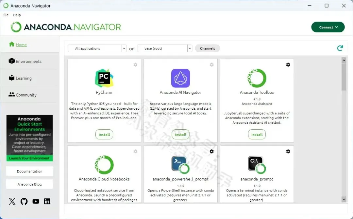Click the Anaconda Toolbox ring icon
This screenshot has height=219, width=353.
coord(257,78)
